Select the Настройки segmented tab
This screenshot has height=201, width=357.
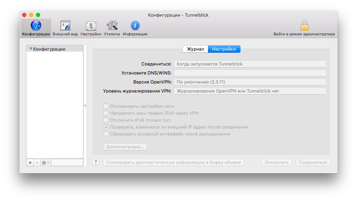pos(224,49)
